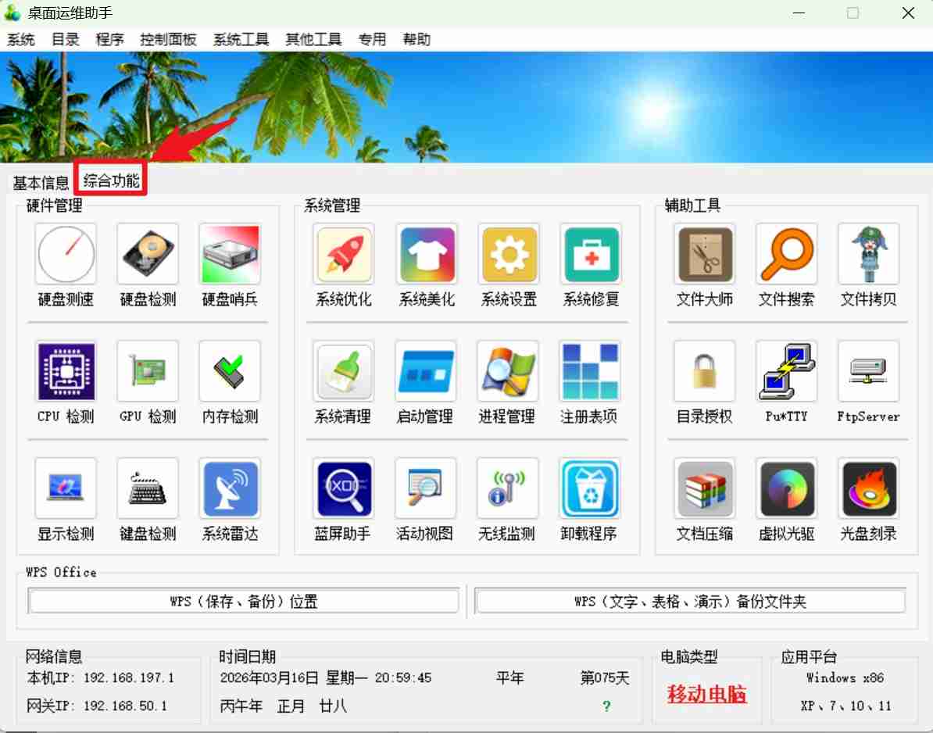Start the GPU 检测 graphics detection tool

(147, 371)
